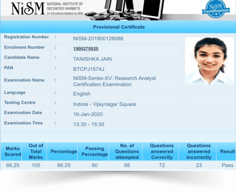Open the underlined enrolment number 1900270920
The image size is (236, 193).
tap(86, 49)
